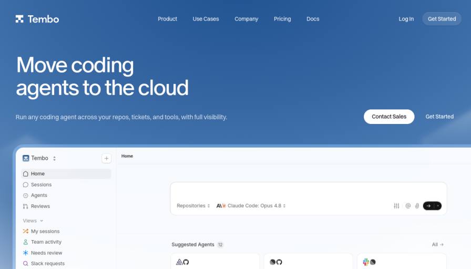Collapse the Views section
471x269 pixels.
33,221
